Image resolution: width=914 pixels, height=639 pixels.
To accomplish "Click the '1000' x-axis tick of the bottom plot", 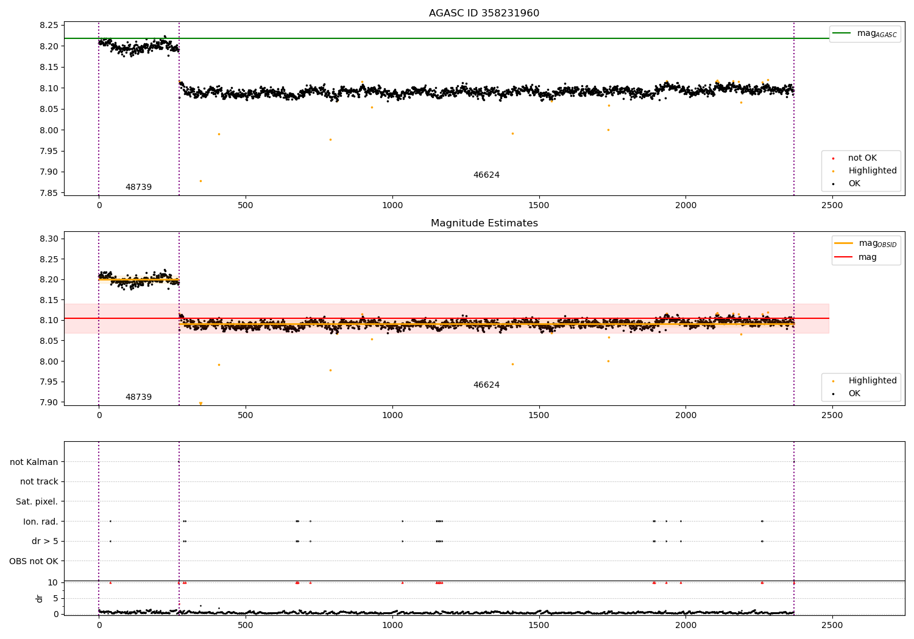I will [x=392, y=626].
